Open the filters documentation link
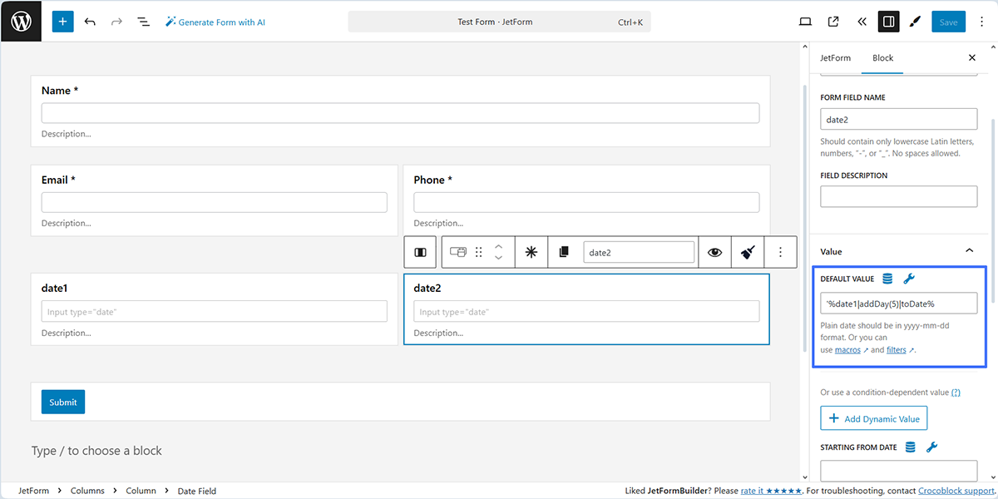Viewport: 998px width, 499px height. (897, 350)
